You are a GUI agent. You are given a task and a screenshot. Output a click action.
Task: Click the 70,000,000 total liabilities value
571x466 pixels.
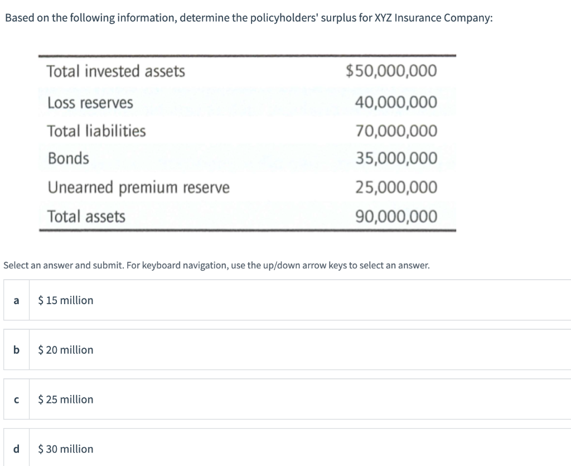396,131
